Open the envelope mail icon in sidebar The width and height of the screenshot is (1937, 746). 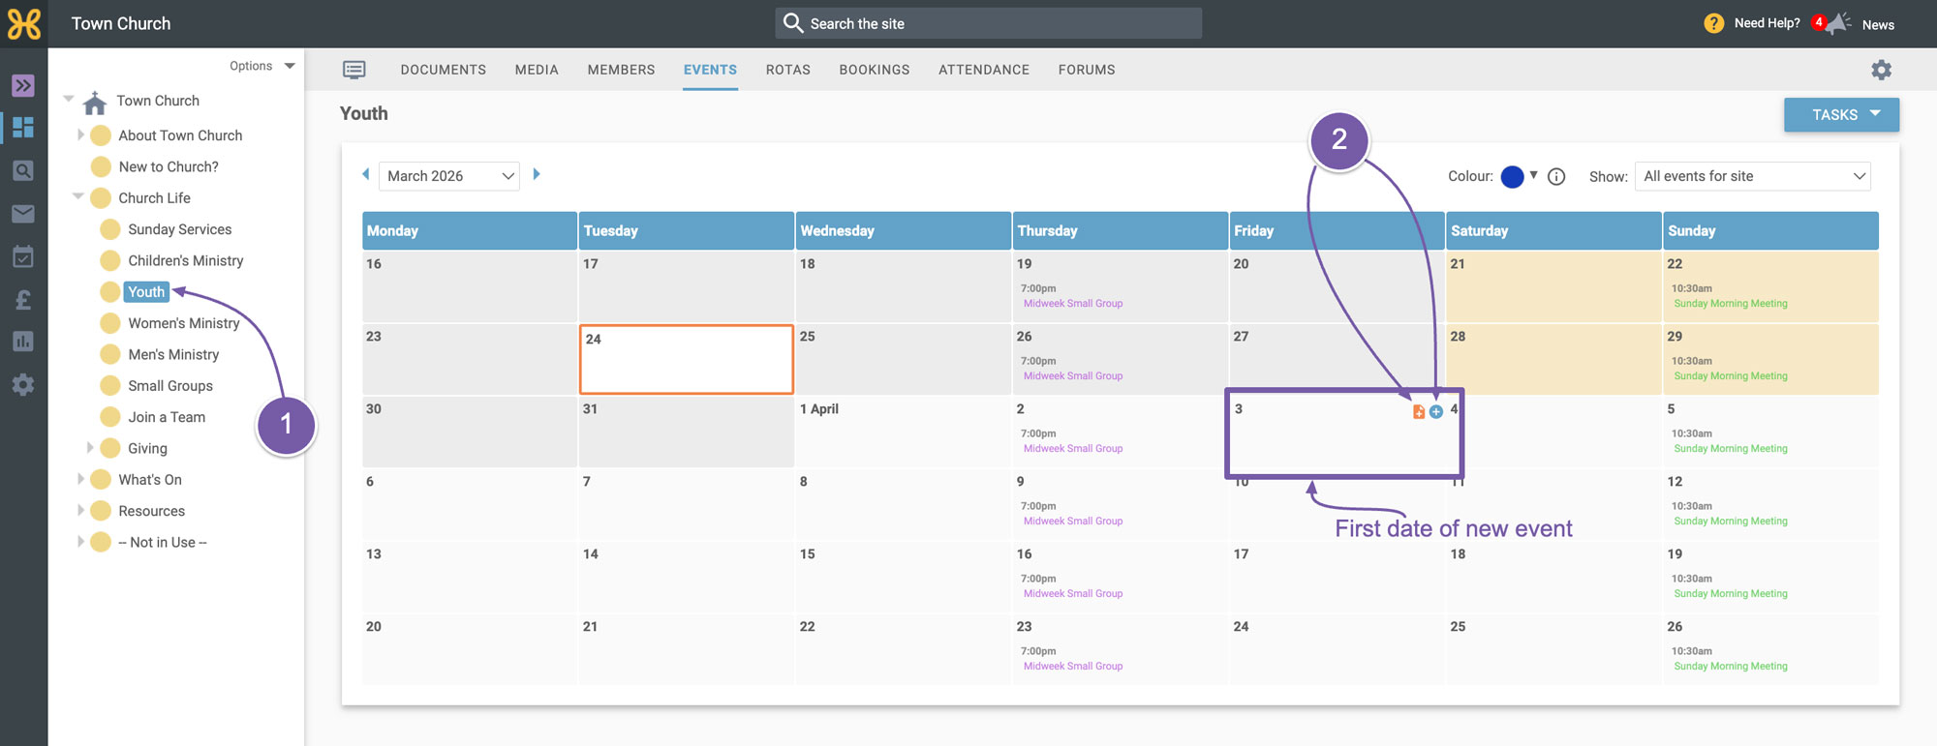(23, 214)
